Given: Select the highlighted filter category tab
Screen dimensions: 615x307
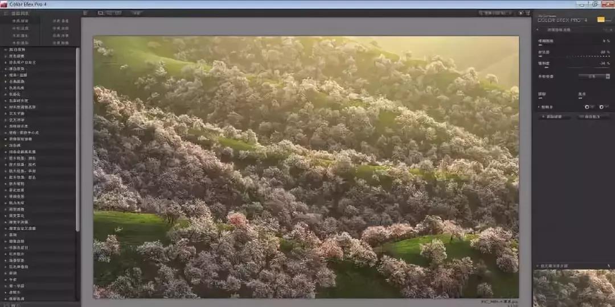Looking at the screenshot, I should pyautogui.click(x=19, y=21).
